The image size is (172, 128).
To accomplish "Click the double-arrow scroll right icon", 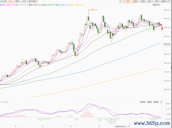I will pos(170,126).
